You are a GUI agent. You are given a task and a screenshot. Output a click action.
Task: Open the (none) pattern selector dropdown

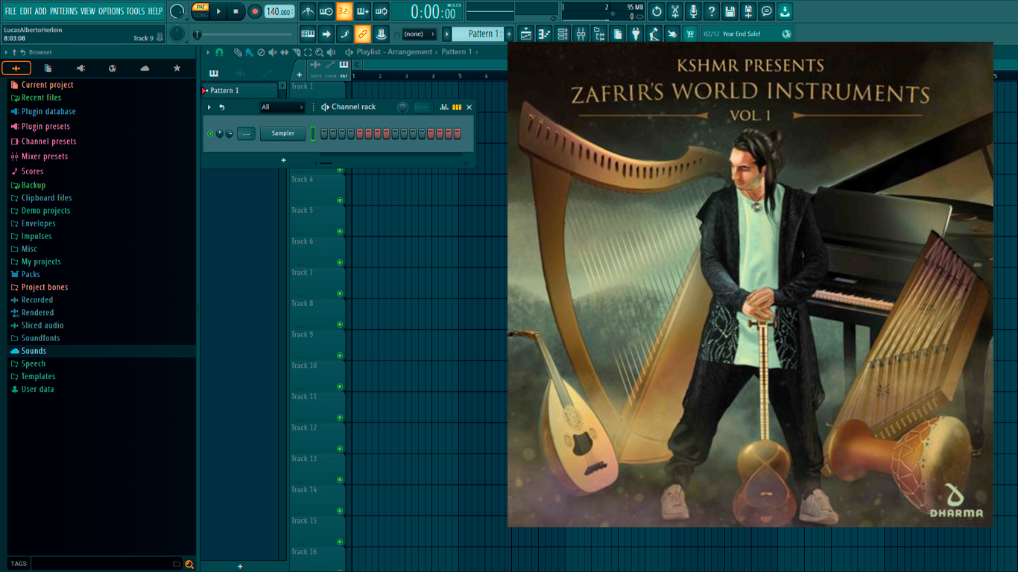(419, 34)
